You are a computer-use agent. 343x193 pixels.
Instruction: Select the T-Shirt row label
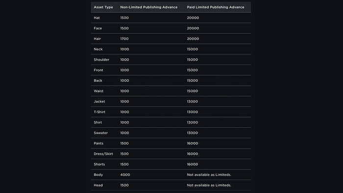click(99, 112)
